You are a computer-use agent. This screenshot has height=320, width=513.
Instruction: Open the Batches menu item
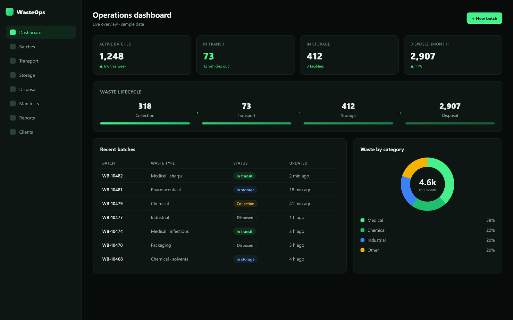point(41,47)
